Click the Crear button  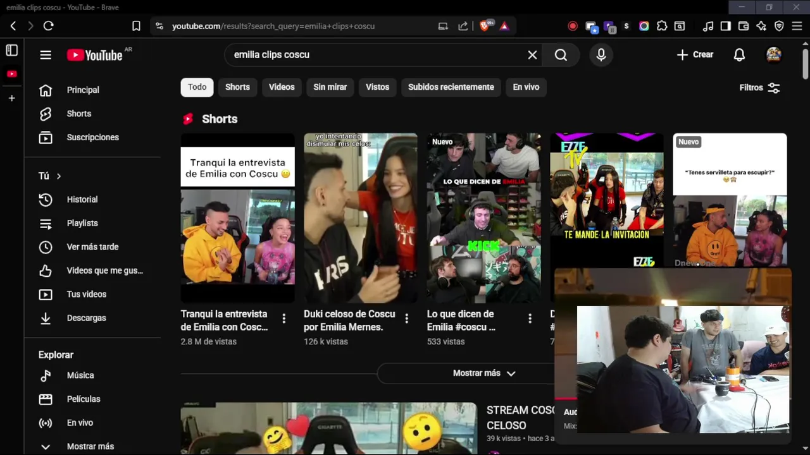pos(695,55)
